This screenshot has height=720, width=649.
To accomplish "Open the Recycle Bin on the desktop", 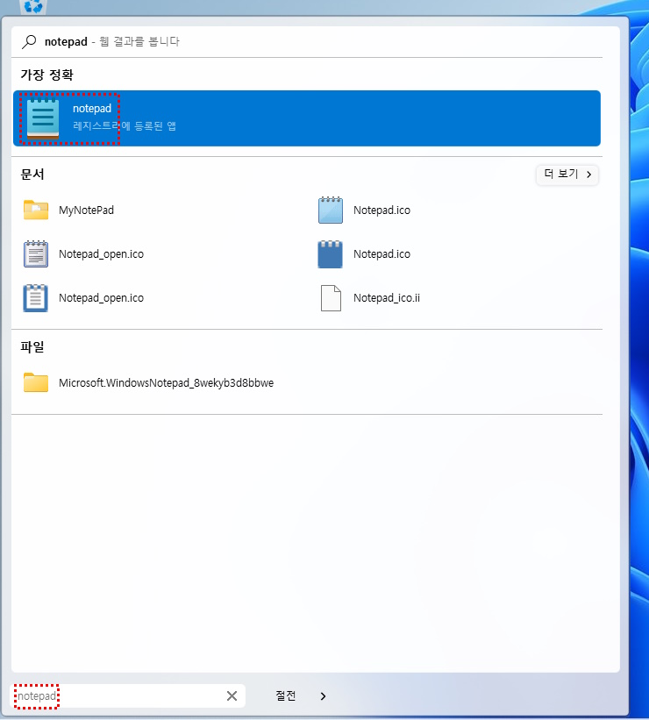I will tap(33, 7).
